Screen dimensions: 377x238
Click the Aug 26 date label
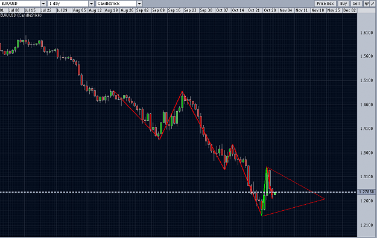(127, 10)
